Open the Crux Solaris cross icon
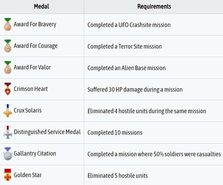 (8, 111)
